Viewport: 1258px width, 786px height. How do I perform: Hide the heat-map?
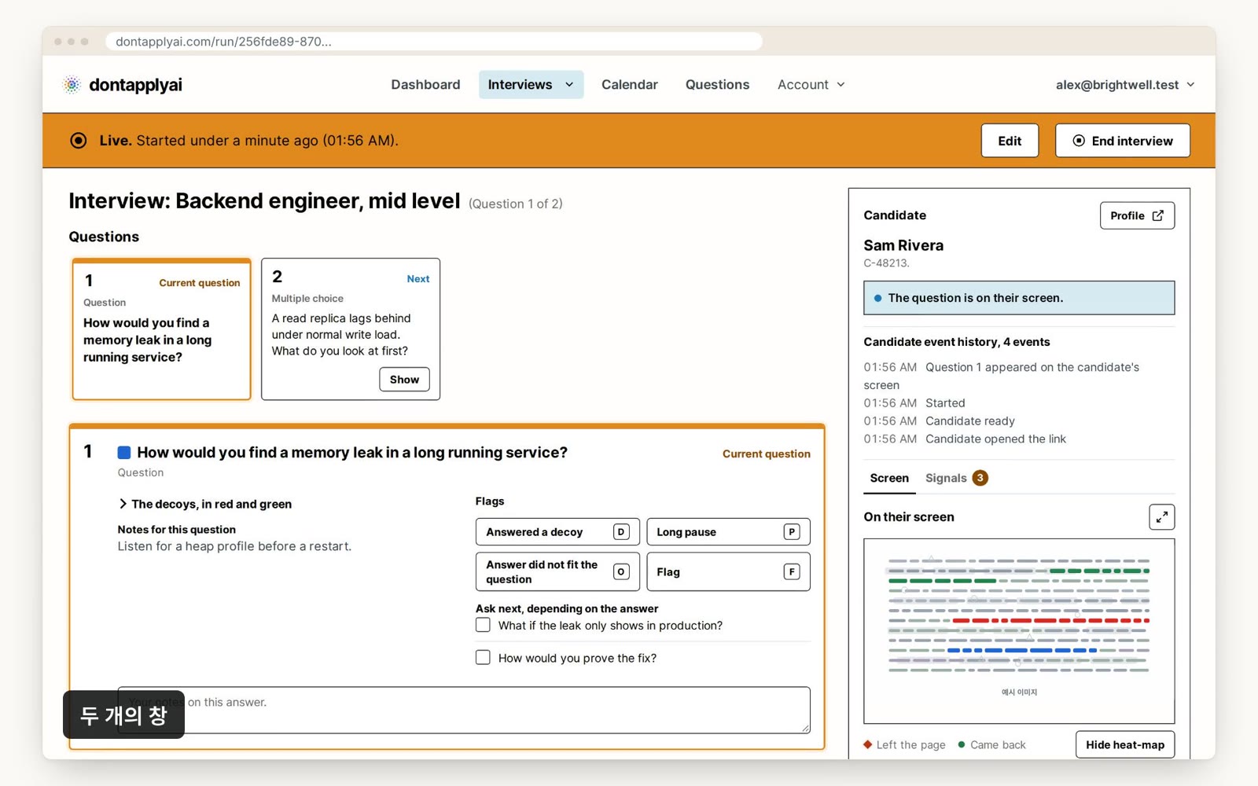tap(1124, 744)
